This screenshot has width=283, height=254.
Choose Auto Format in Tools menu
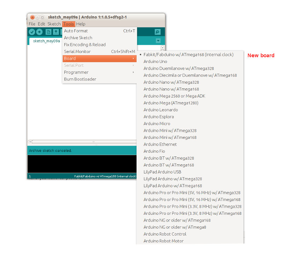(x=99, y=31)
